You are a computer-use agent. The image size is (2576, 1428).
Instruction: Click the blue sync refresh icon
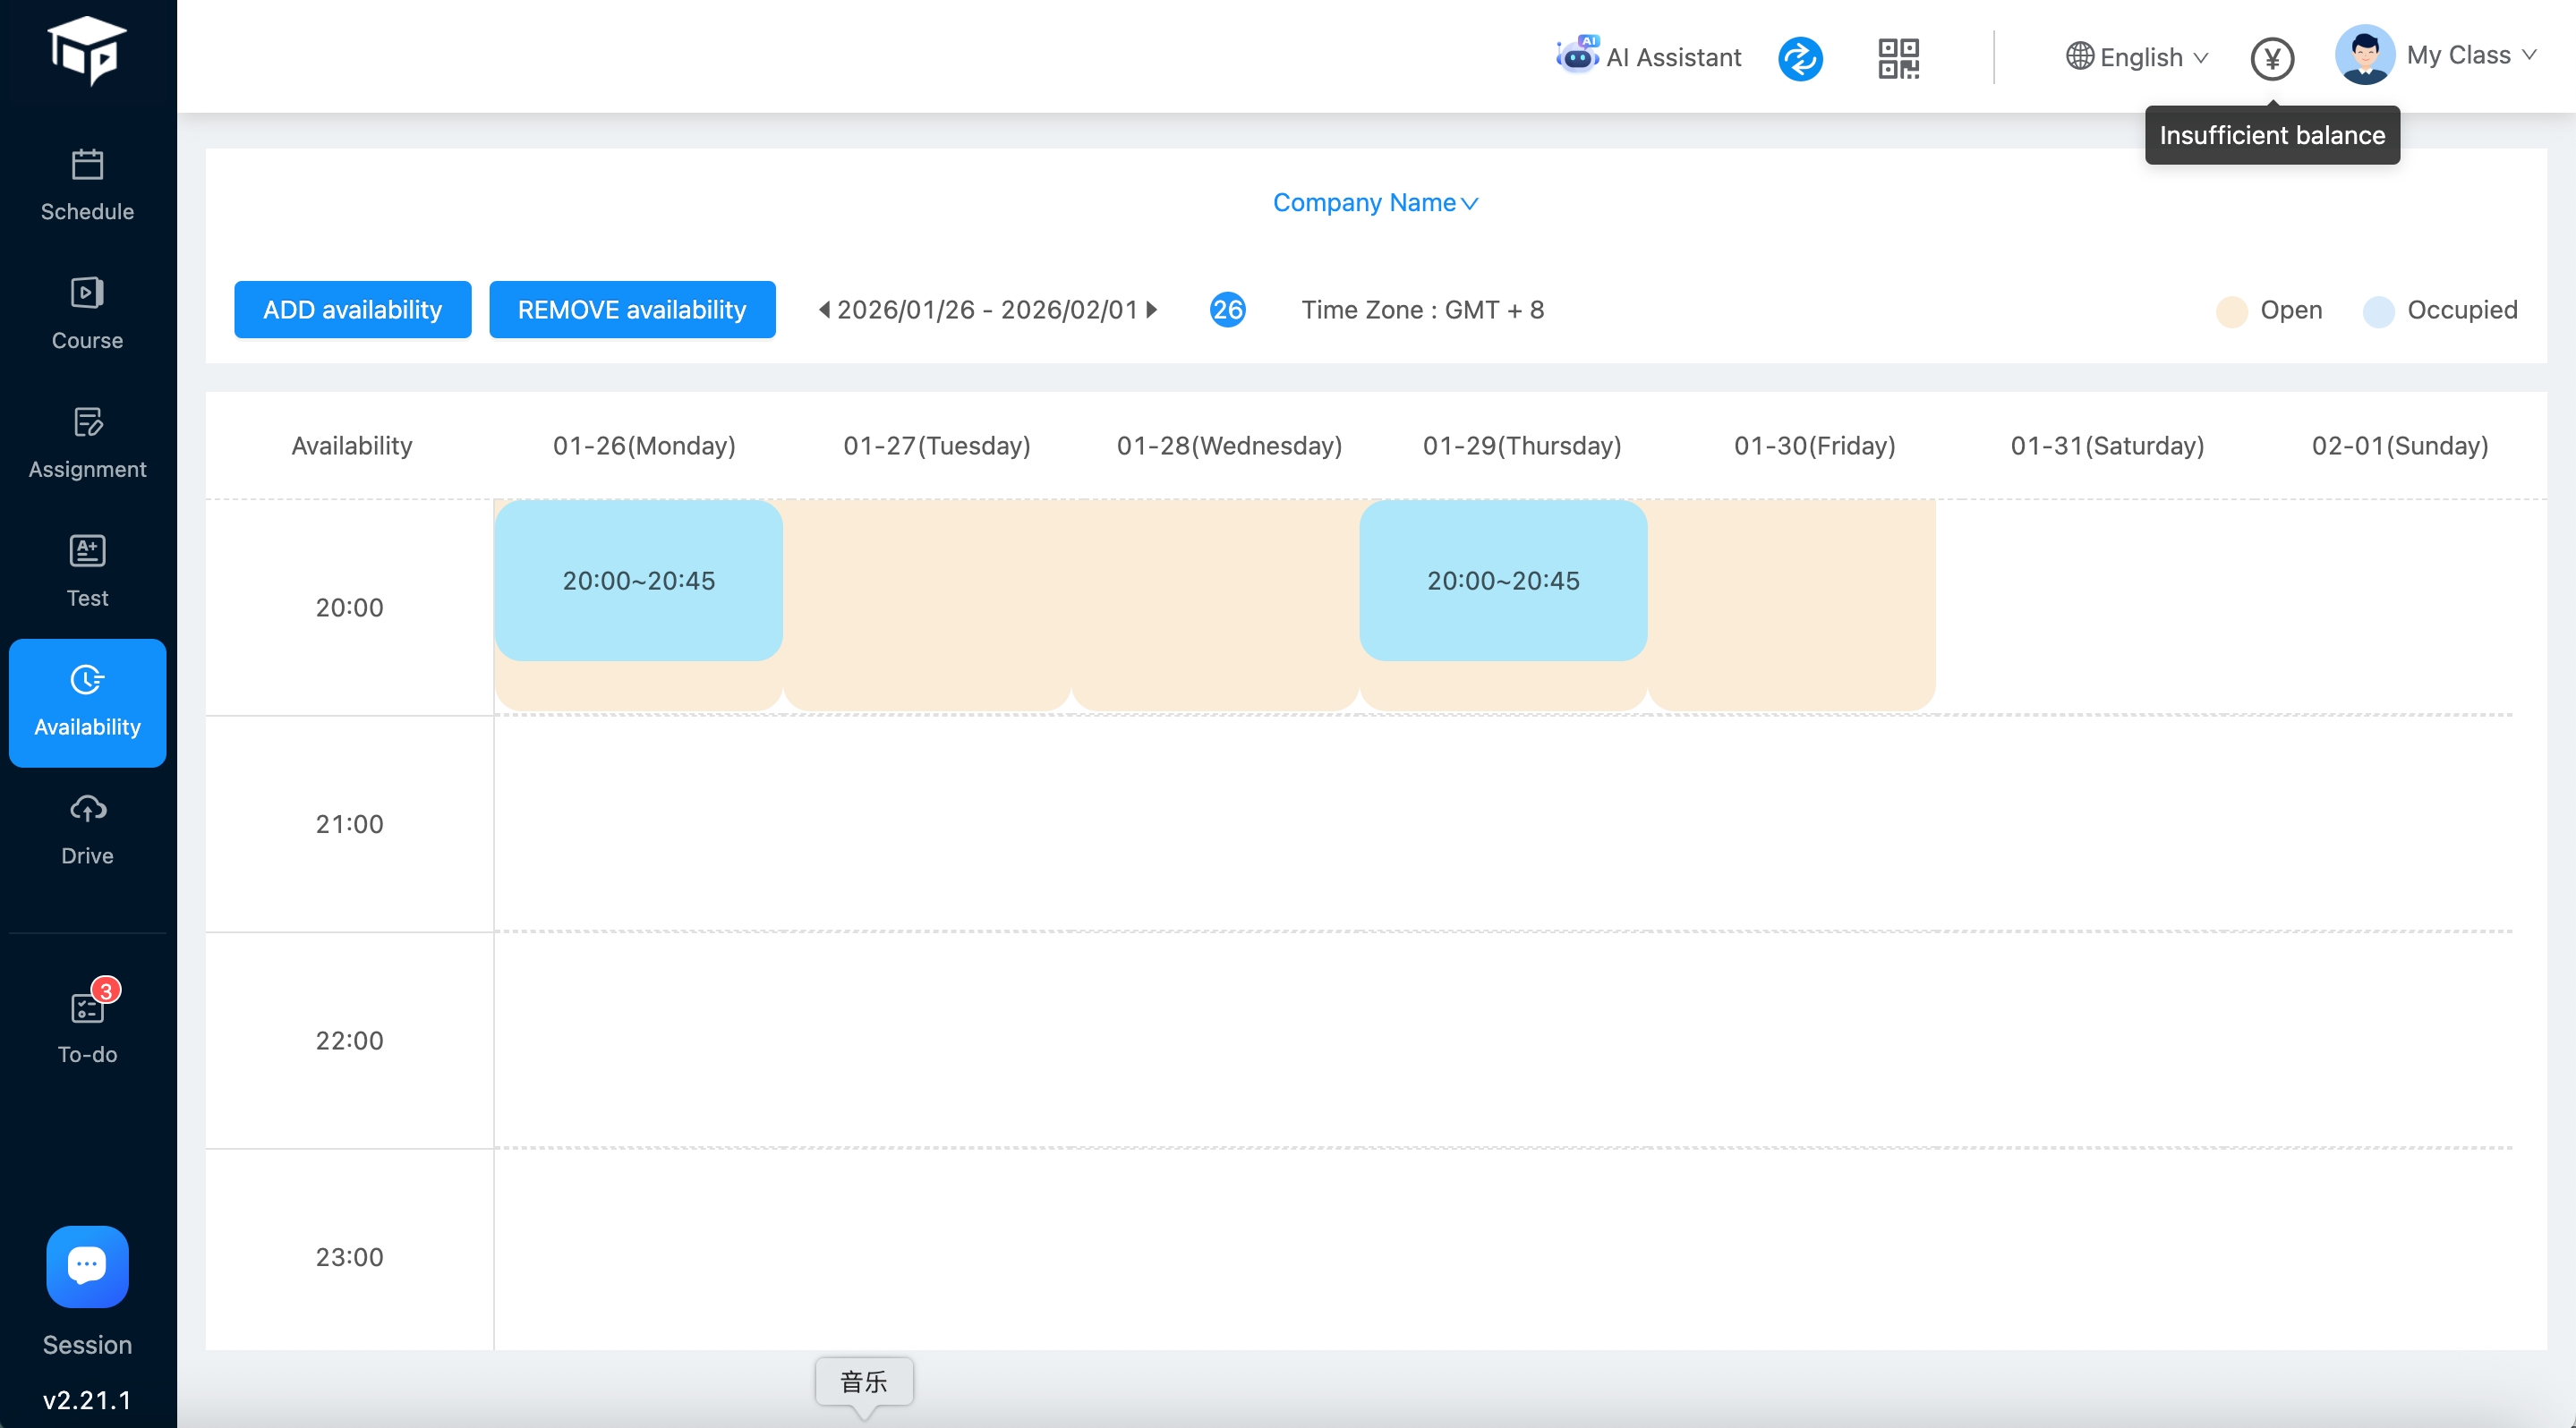(1799, 58)
